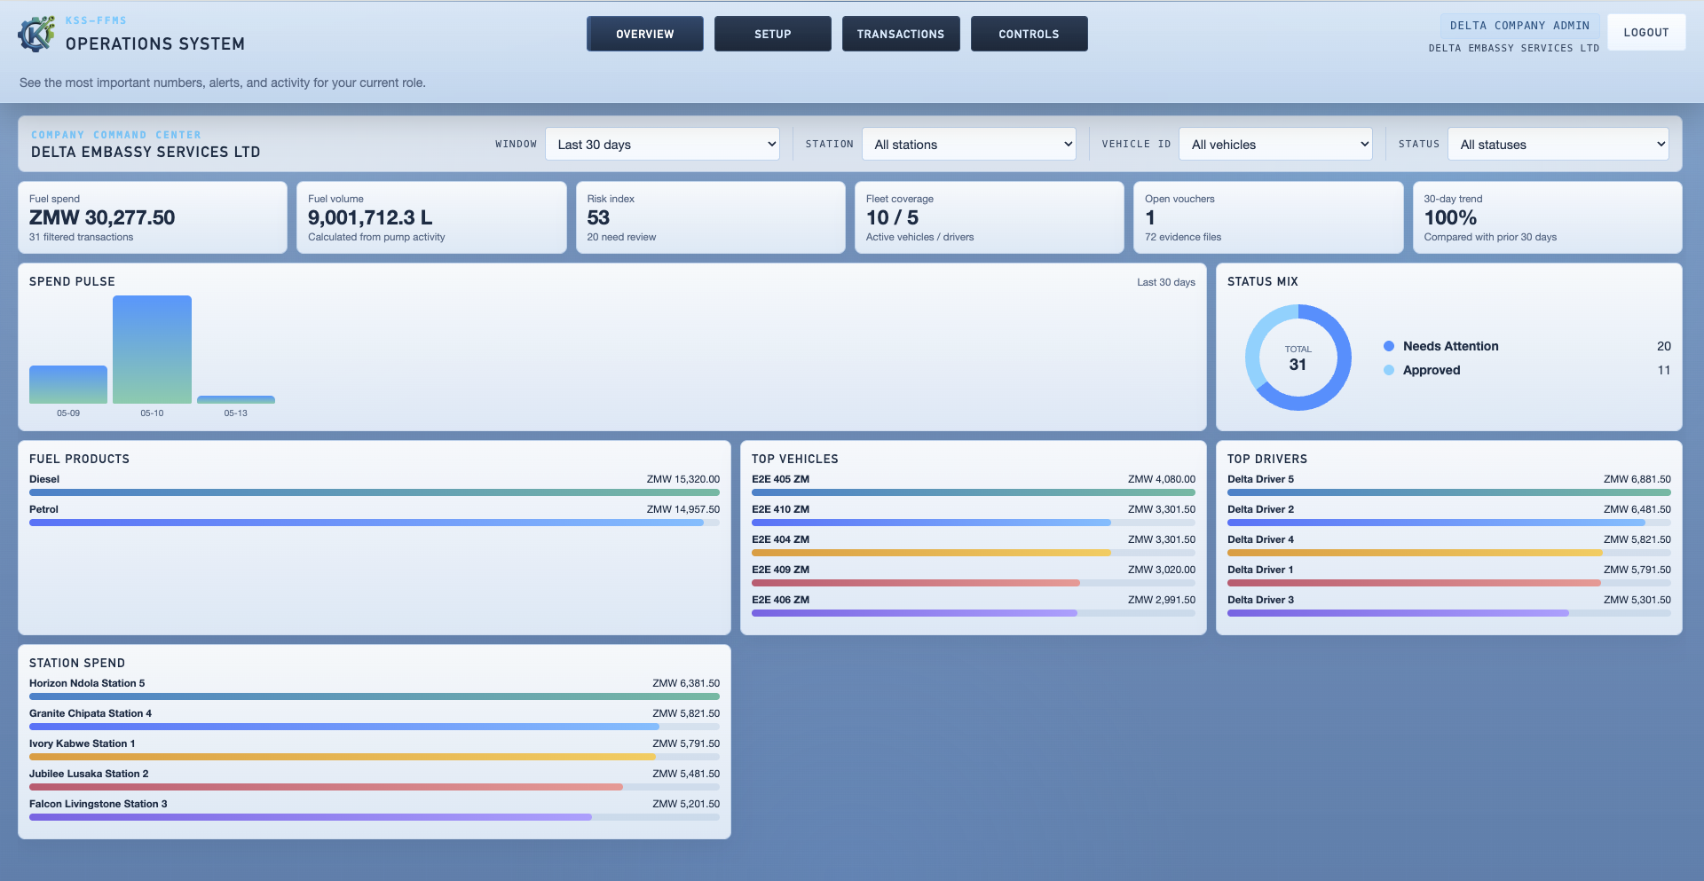1704x881 pixels.
Task: Click '72 evidence files' text
Action: (1183, 237)
